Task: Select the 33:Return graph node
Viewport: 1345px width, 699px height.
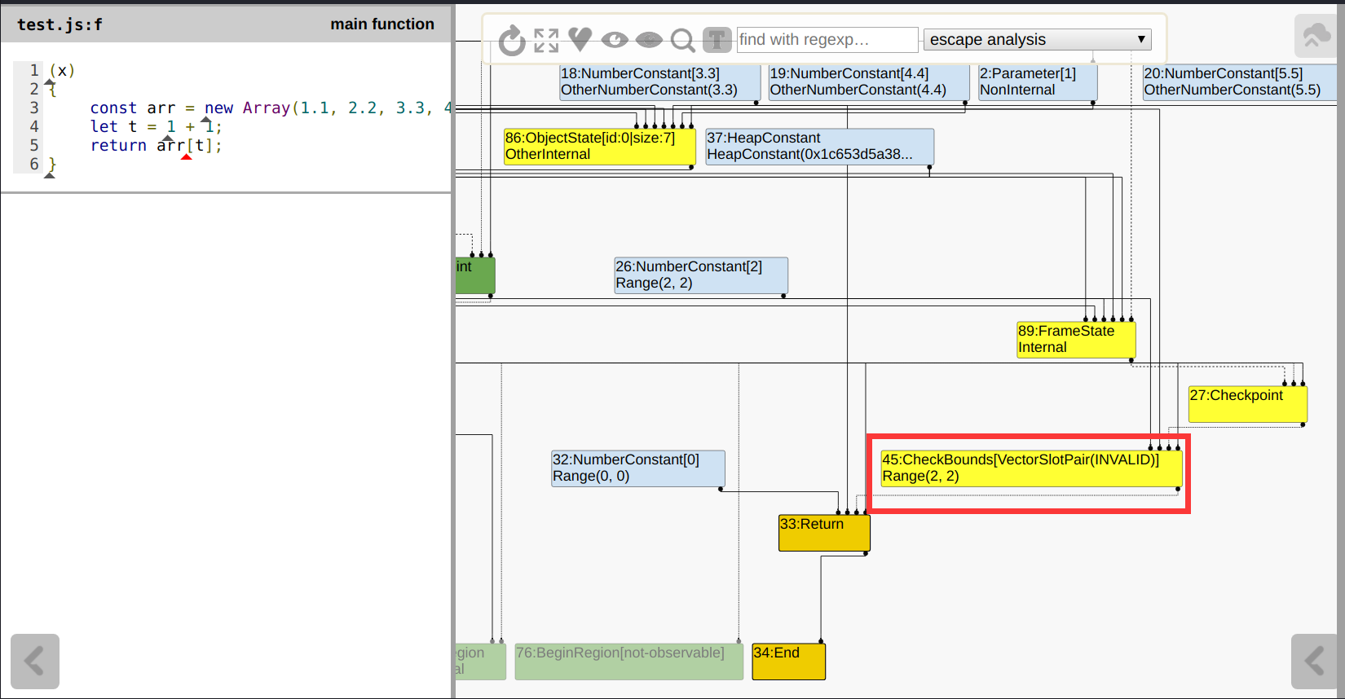Action: click(823, 533)
